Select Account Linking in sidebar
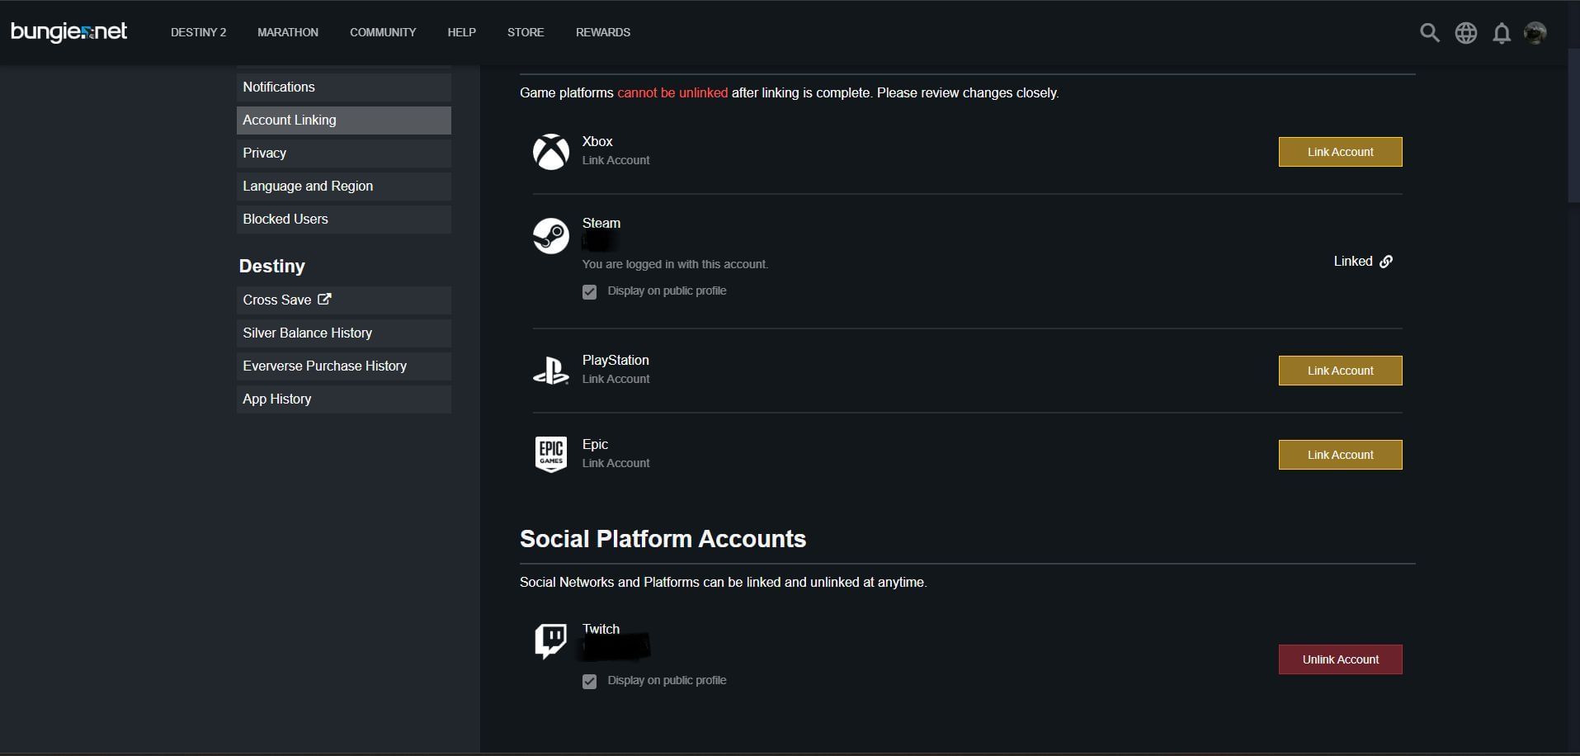The width and height of the screenshot is (1580, 756). coord(344,120)
